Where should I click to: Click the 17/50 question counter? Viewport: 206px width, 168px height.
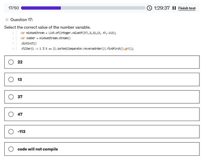pos(13,8)
